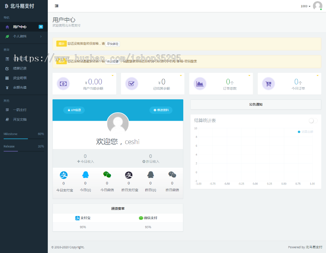The image size is (326, 253).
Task: Click the 今日支付宝 Alipay icon
Action: click(x=63, y=175)
